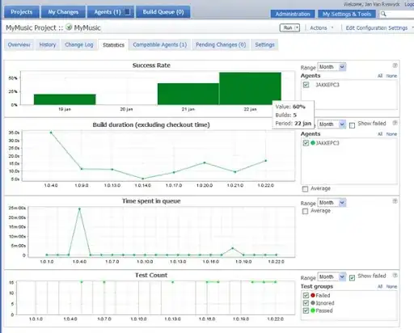Click the 22 jan success rate bar
The image size is (414, 333).
[250, 89]
